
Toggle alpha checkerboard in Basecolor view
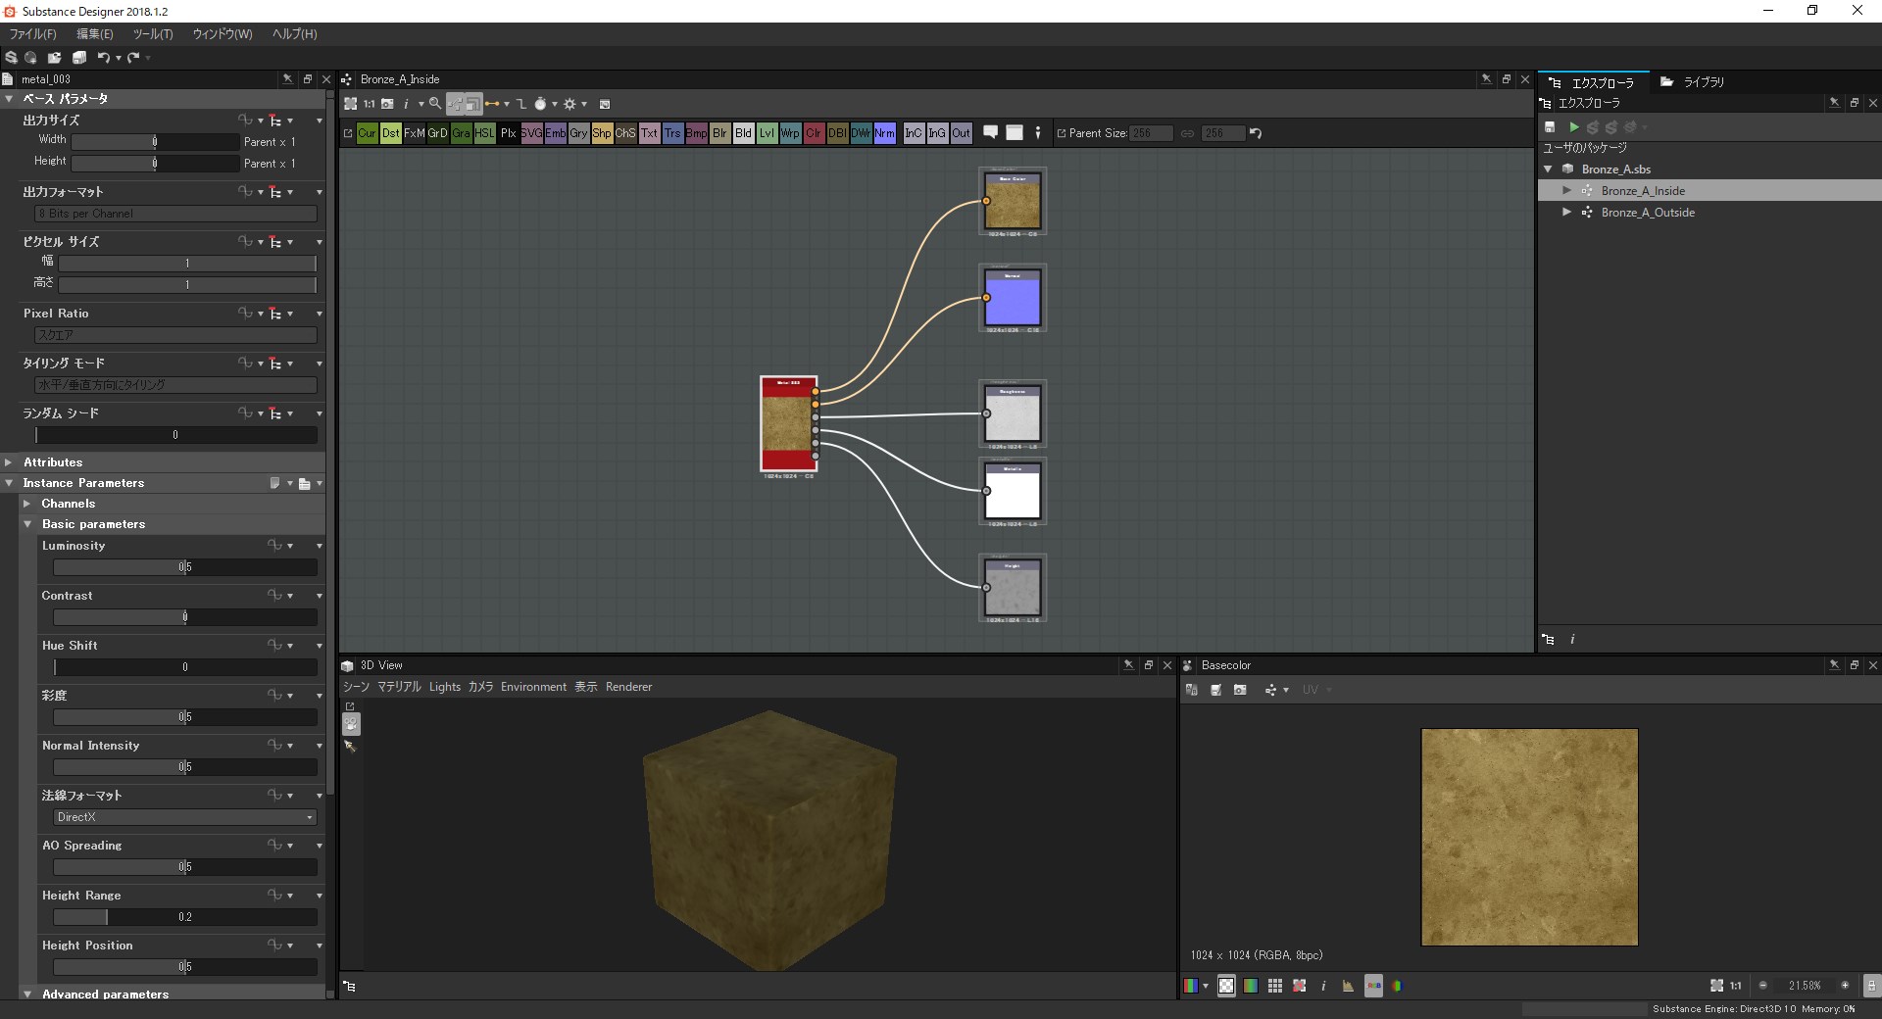[x=1226, y=986]
